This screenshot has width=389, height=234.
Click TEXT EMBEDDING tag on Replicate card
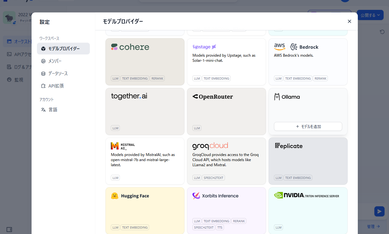pyautogui.click(x=298, y=178)
